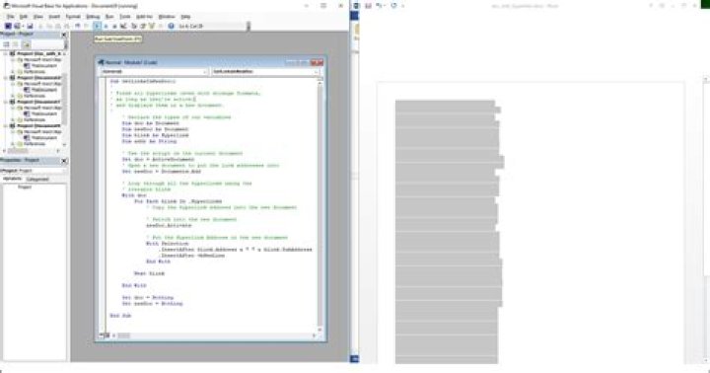Image resolution: width=710 pixels, height=373 pixels.
Task: Click the blue Help icon in VBA toolbar
Action: point(171,26)
